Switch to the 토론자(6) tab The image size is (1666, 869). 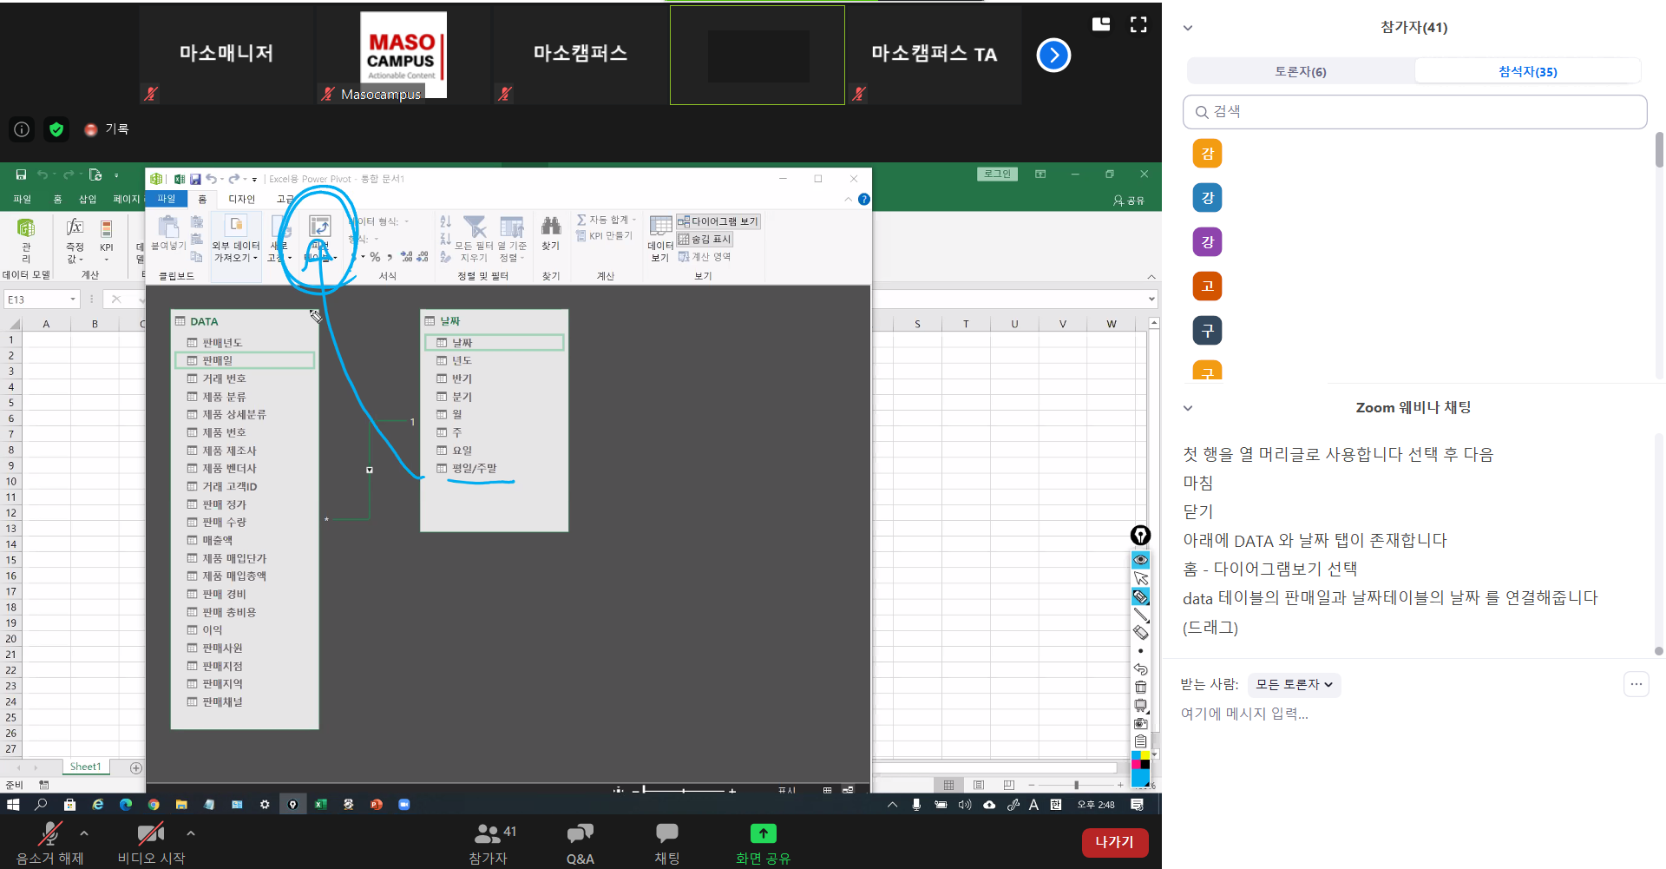[1300, 72]
